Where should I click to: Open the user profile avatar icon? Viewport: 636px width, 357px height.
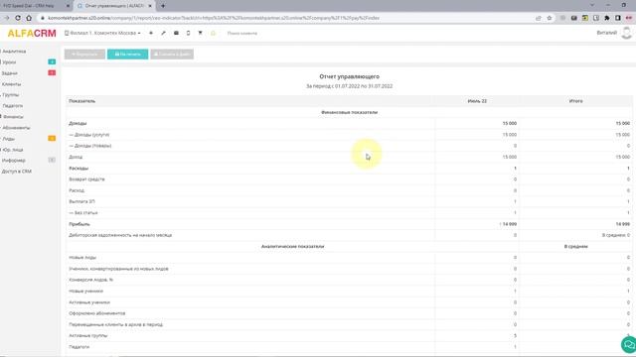pos(627,33)
